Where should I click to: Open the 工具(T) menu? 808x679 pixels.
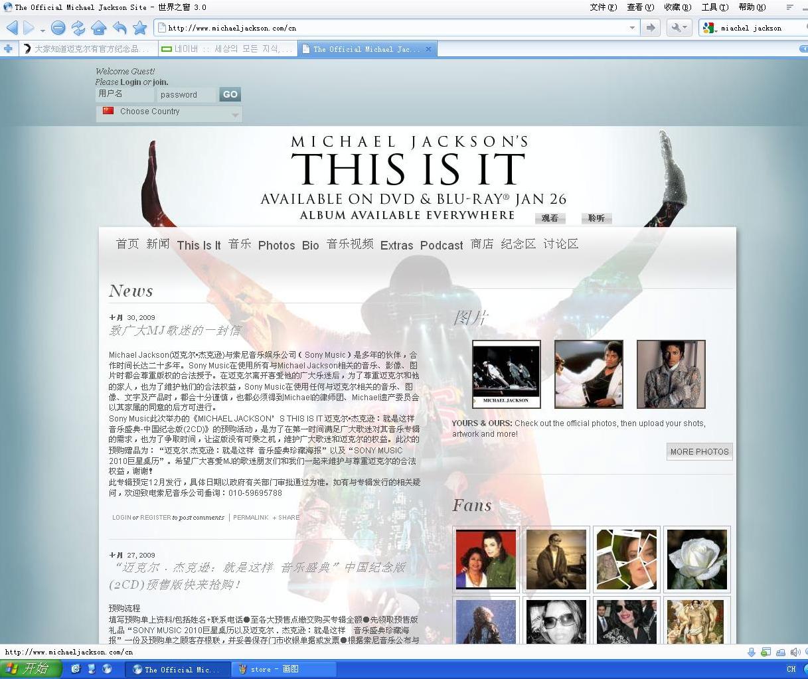713,7
